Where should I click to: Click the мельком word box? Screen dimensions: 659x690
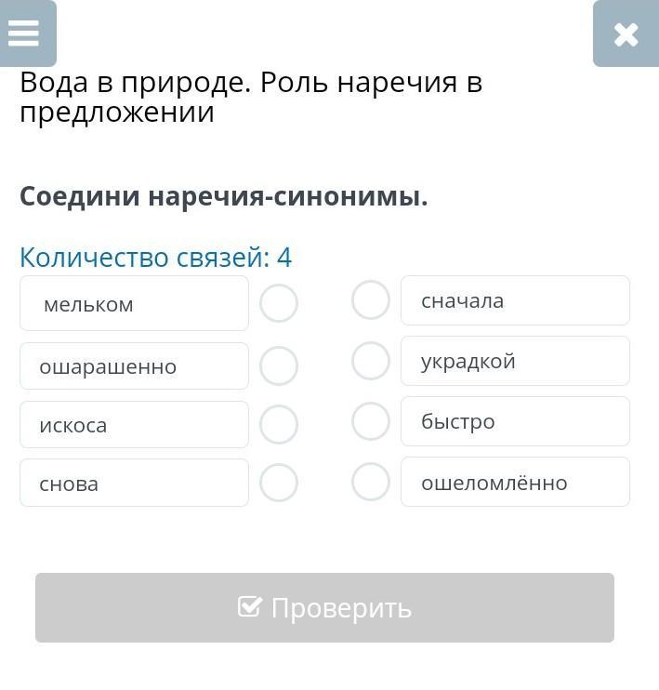[134, 304]
